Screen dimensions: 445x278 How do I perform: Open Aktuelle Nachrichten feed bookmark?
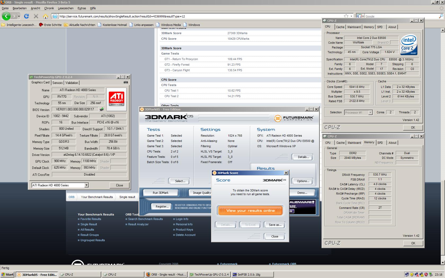tap(79, 25)
